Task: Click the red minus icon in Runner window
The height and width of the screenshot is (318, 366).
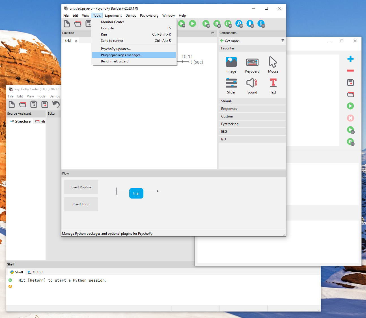Action: (x=350, y=71)
